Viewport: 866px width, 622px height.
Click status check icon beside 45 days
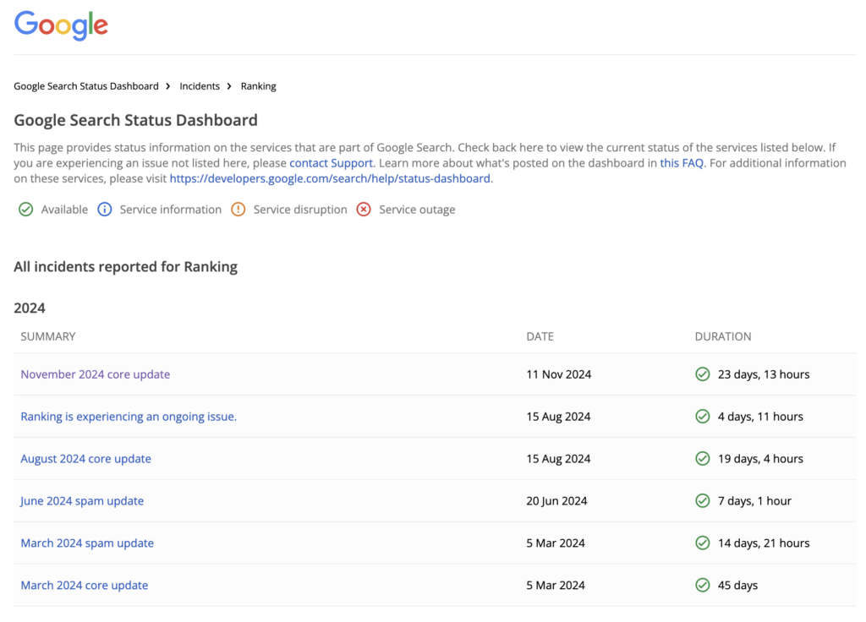click(x=703, y=586)
